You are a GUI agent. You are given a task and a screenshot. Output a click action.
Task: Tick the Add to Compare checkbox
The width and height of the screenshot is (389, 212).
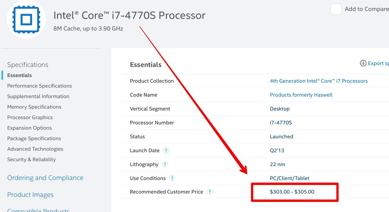click(x=336, y=9)
